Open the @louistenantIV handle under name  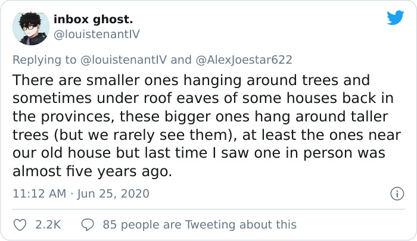pos(97,34)
